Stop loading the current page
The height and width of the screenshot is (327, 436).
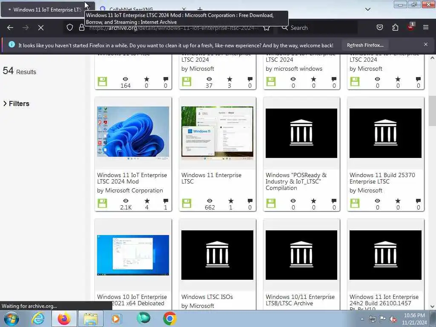point(41,28)
